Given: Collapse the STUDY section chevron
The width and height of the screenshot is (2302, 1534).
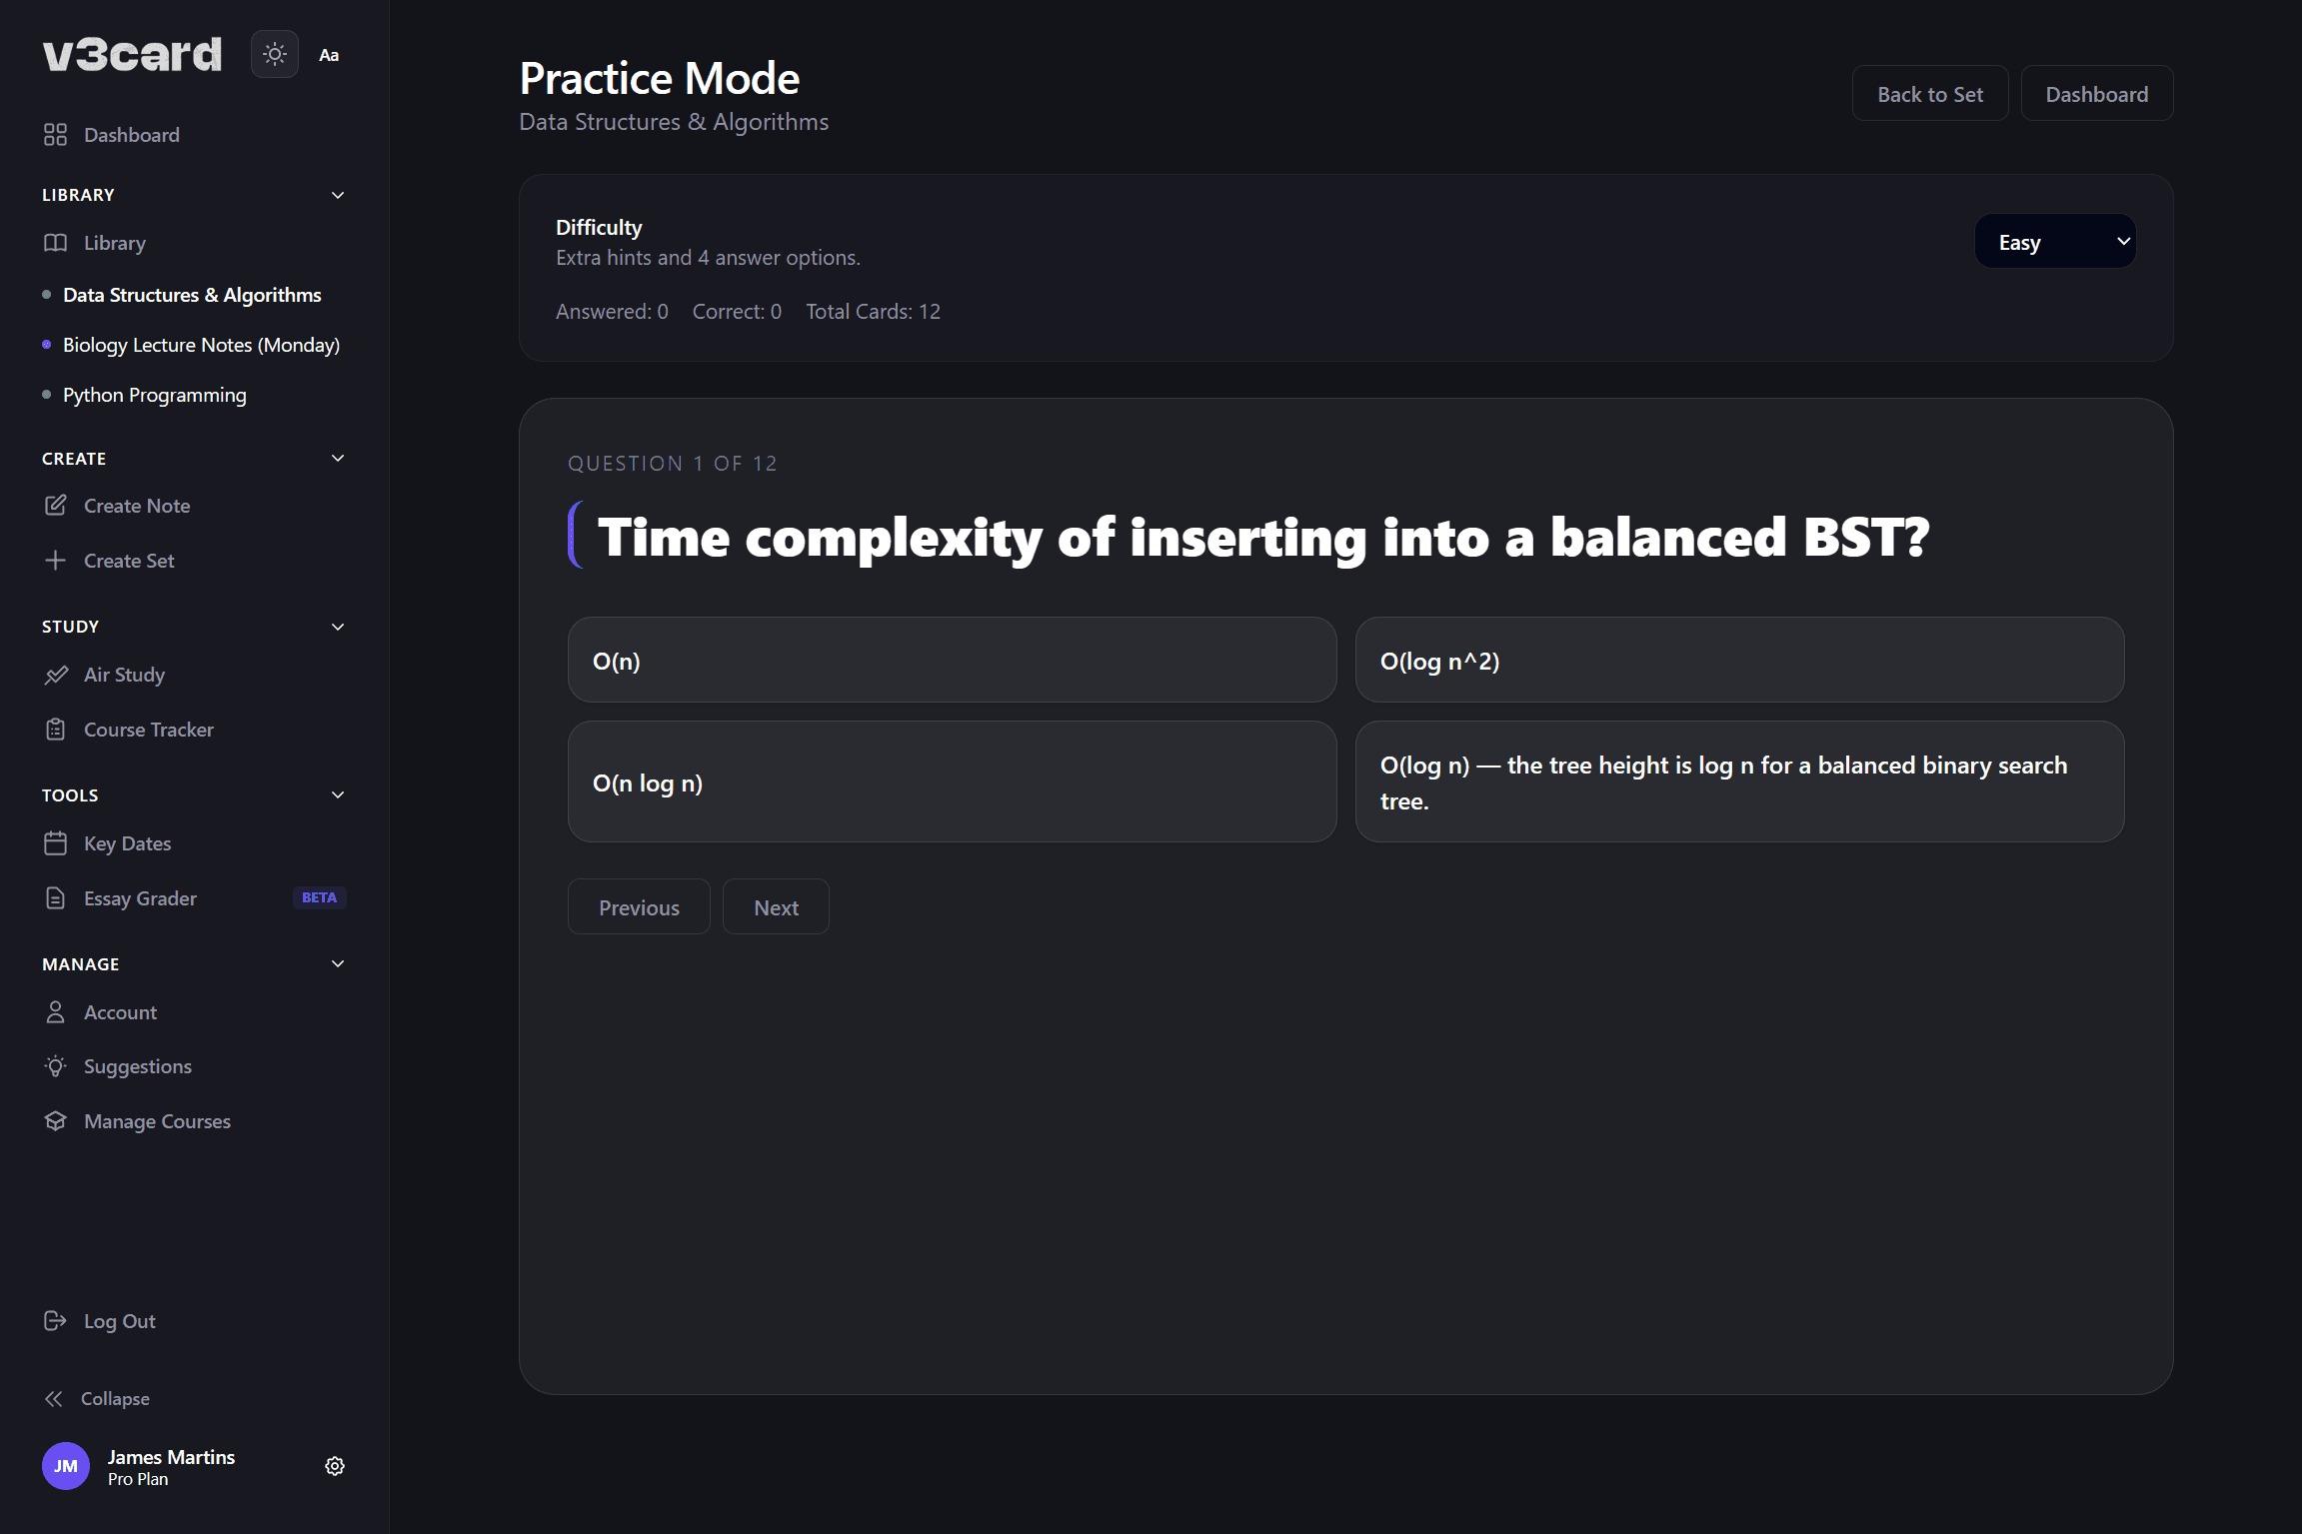Looking at the screenshot, I should coord(338,627).
